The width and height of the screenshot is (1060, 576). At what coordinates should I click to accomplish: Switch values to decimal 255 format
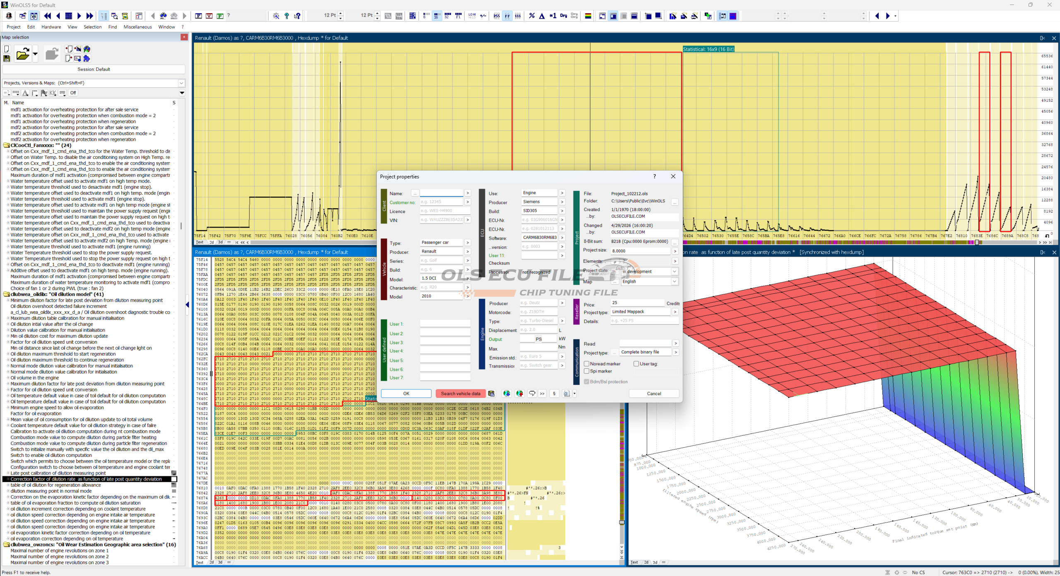point(496,16)
